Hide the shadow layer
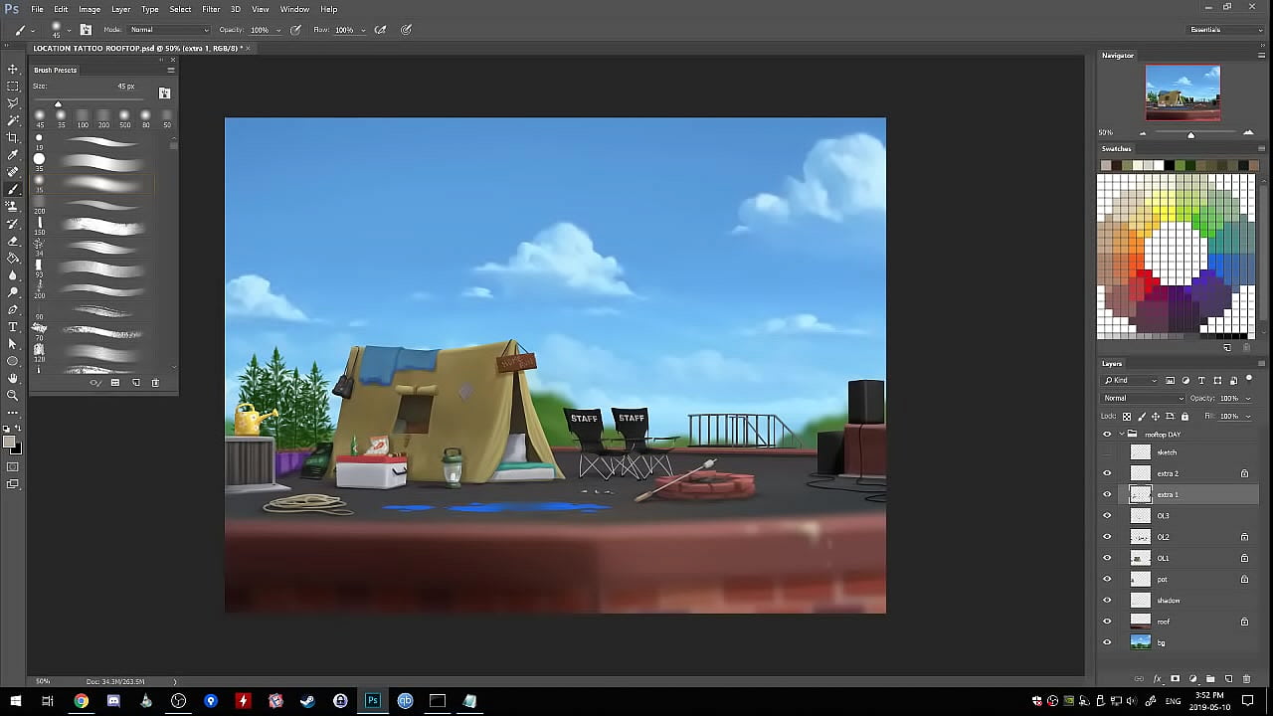 (1107, 601)
